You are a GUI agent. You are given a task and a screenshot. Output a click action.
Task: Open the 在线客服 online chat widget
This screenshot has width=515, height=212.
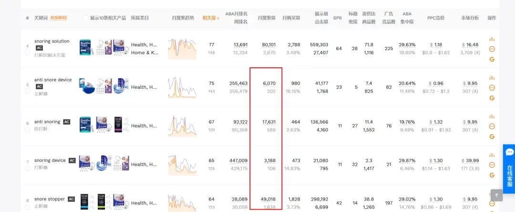pos(509,167)
